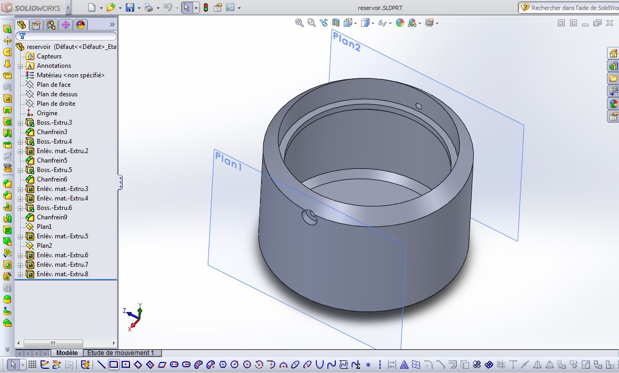Screen dimensions: 619x373
Task: Click the Zoom to Fit icon
Action: (299, 23)
